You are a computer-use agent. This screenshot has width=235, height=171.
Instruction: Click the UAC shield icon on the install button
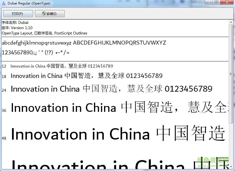click(44, 13)
